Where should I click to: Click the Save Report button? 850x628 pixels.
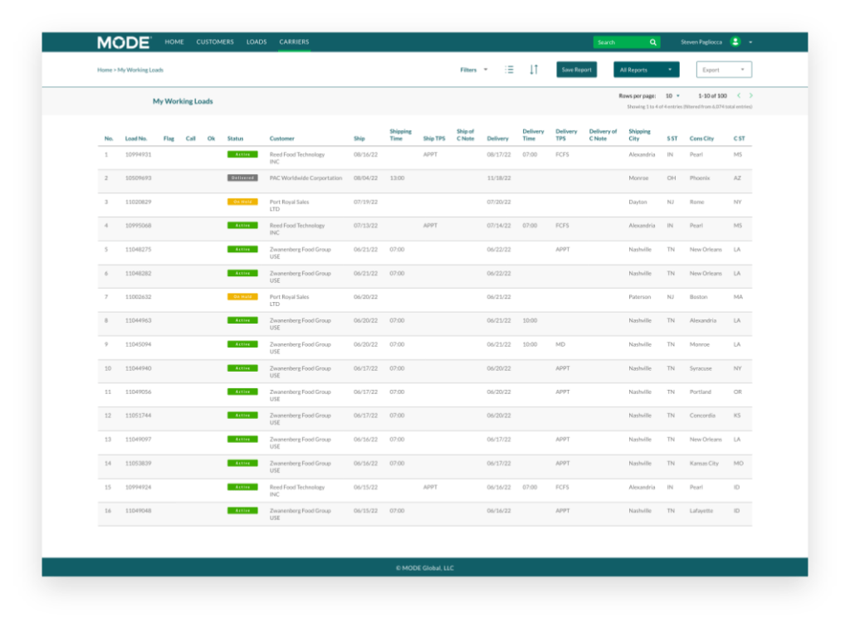tap(576, 70)
